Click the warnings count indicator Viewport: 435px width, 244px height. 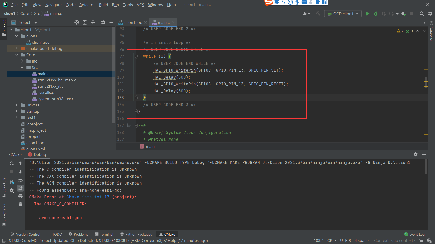pyautogui.click(x=400, y=31)
